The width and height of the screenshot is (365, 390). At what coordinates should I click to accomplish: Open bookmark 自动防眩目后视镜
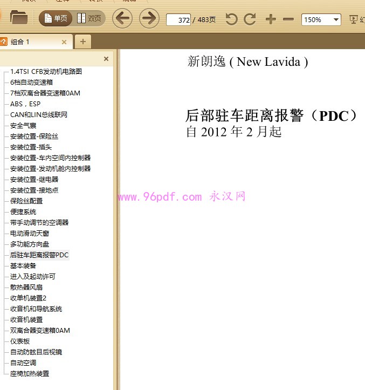[x=36, y=352]
